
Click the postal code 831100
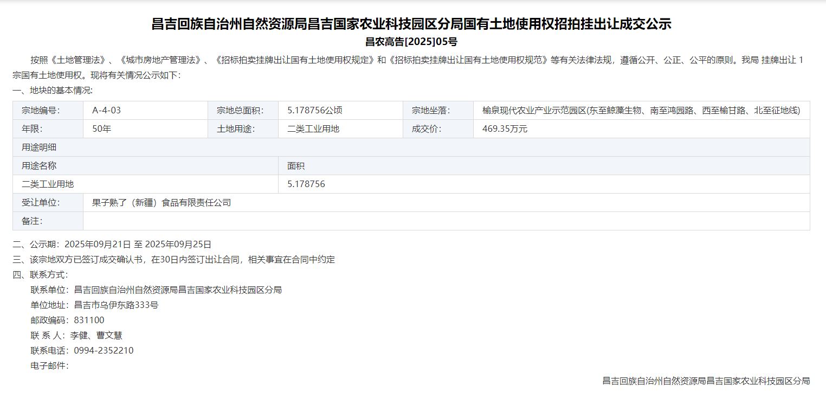click(89, 320)
